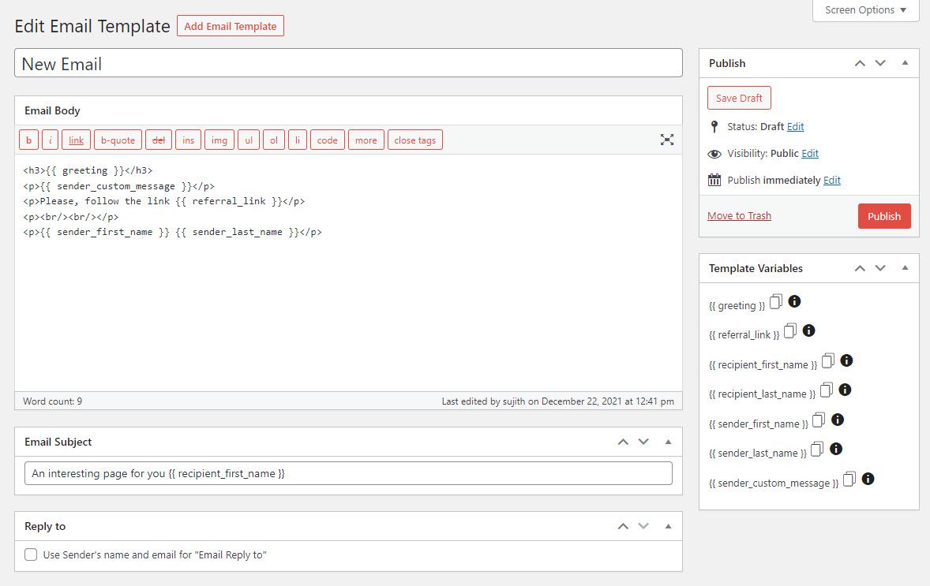Copy the greeting template variable
Viewport: 930px width, 586px height.
coord(775,301)
